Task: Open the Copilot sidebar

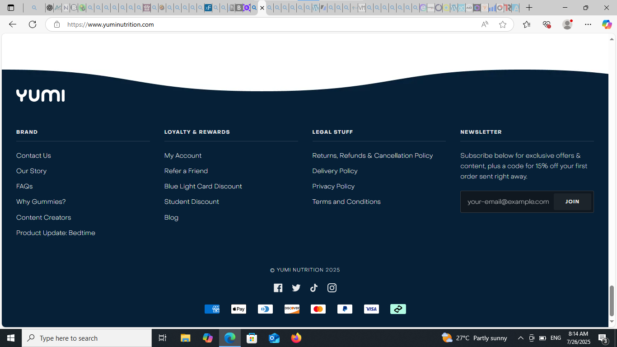Action: pos(607,24)
